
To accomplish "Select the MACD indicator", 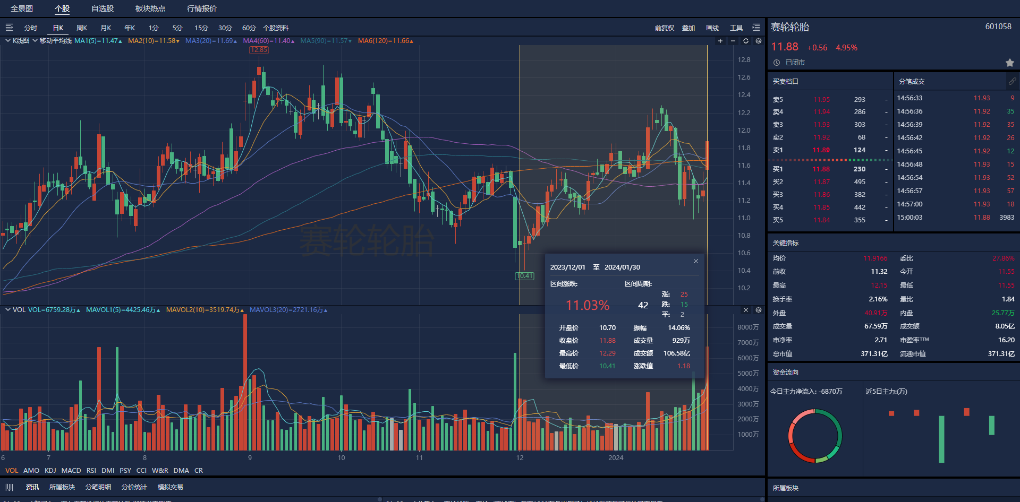I will (71, 471).
